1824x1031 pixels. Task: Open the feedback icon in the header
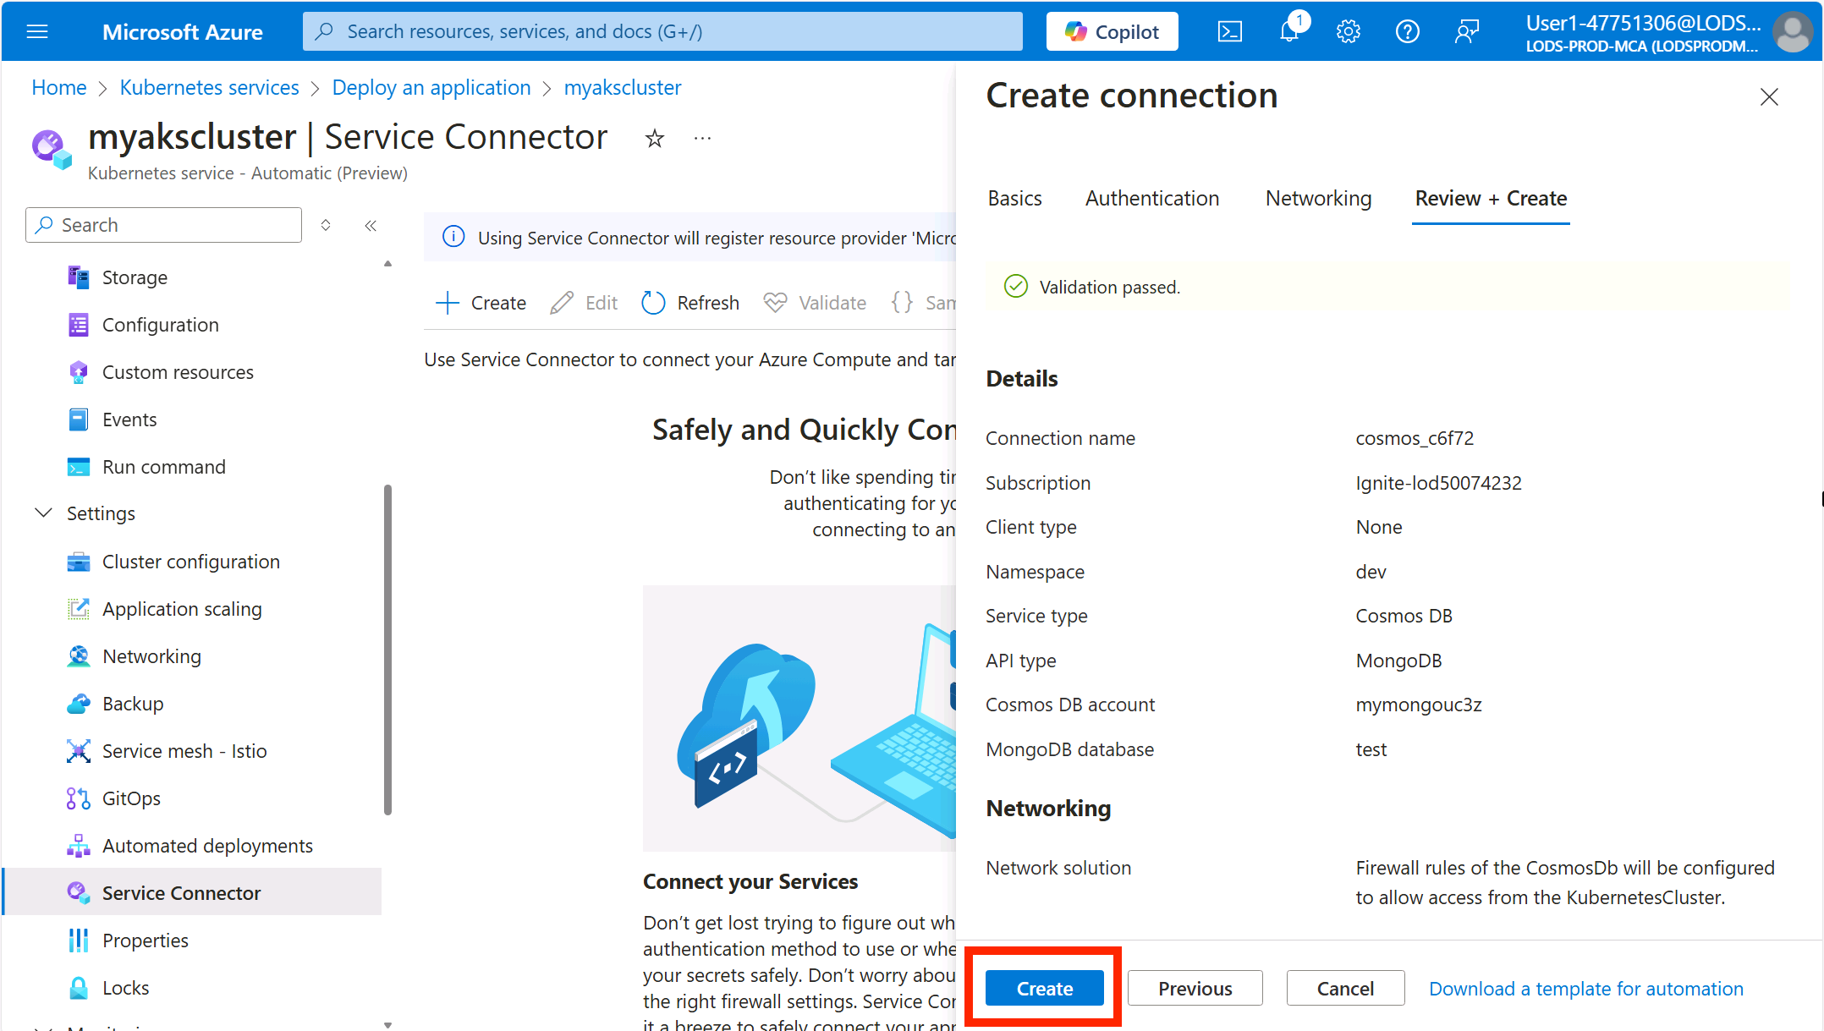point(1466,31)
